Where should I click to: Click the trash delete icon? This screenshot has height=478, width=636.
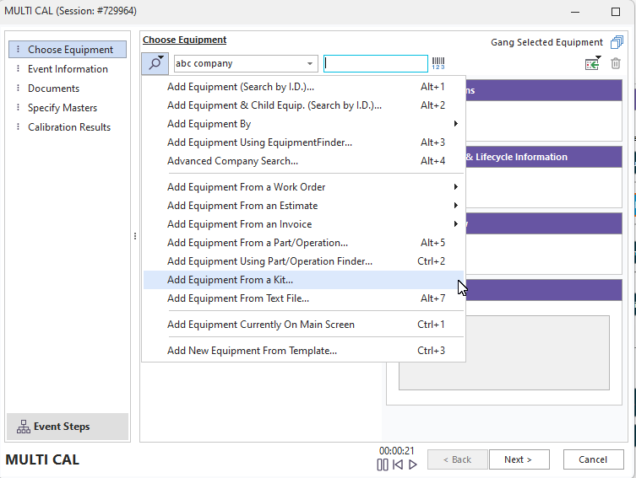[616, 63]
